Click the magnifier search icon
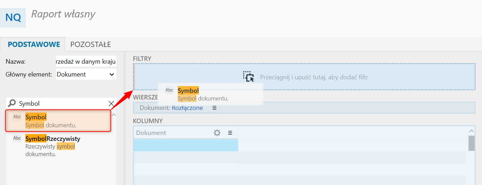The image size is (482, 185). click(12, 103)
